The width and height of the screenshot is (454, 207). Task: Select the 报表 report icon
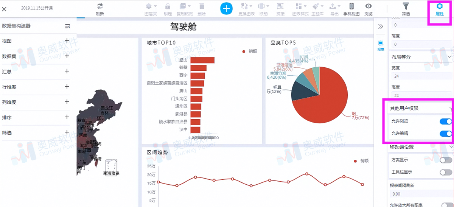(381, 46)
